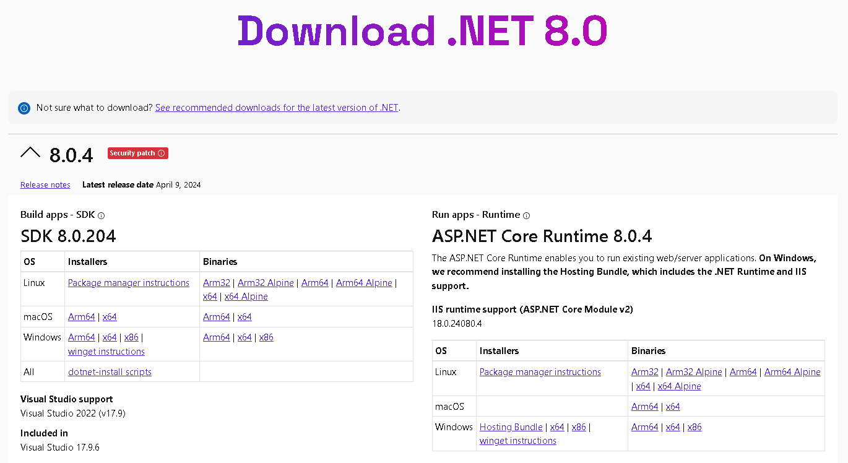
Task: Download ASP.NET Runtime Windows x64 binary
Action: [673, 427]
